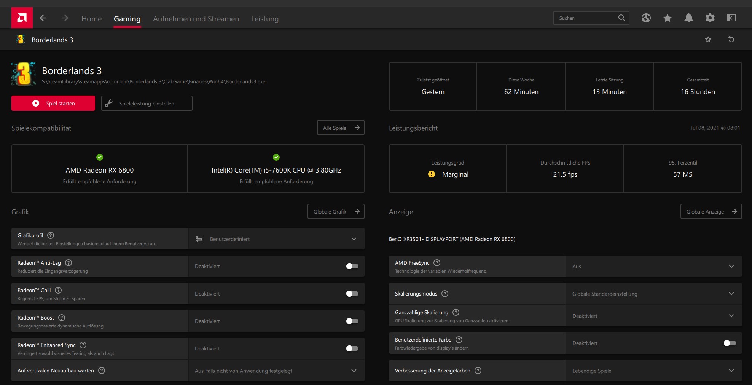Image resolution: width=752 pixels, height=385 pixels.
Task: Open Aufnehmen und Streamen tab
Action: point(196,19)
